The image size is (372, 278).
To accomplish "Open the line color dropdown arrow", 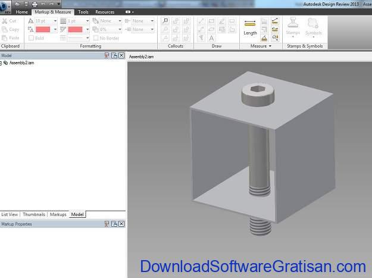I will tap(87, 29).
